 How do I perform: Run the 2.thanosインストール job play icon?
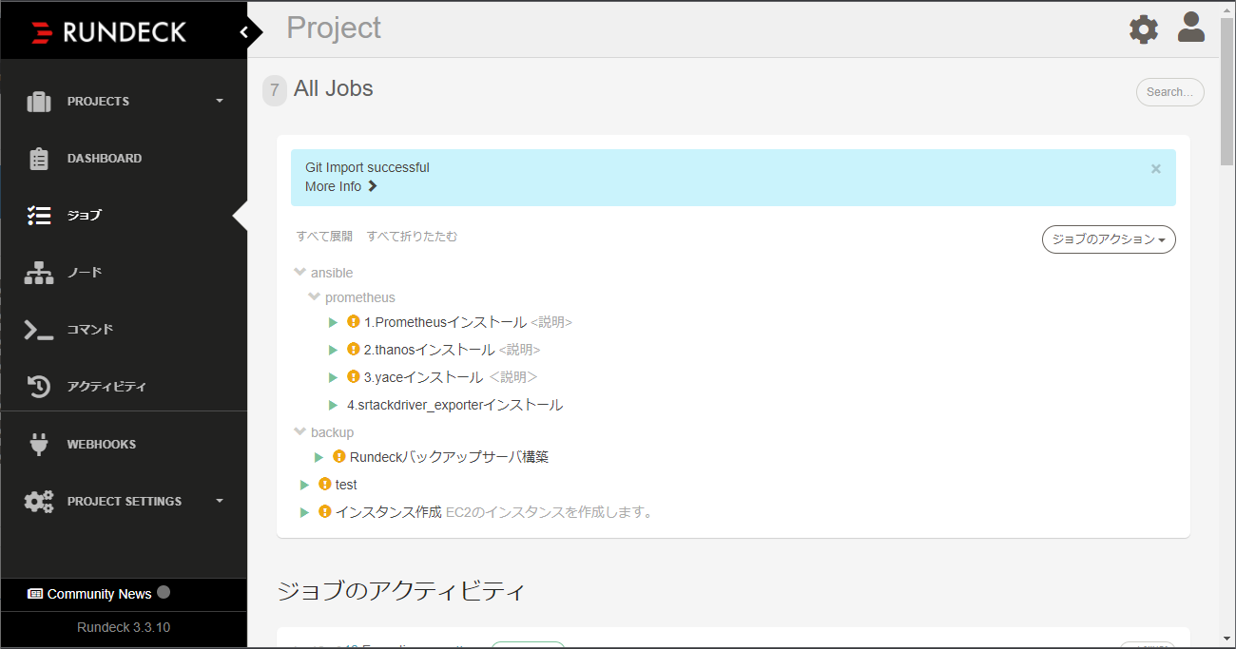(x=334, y=350)
